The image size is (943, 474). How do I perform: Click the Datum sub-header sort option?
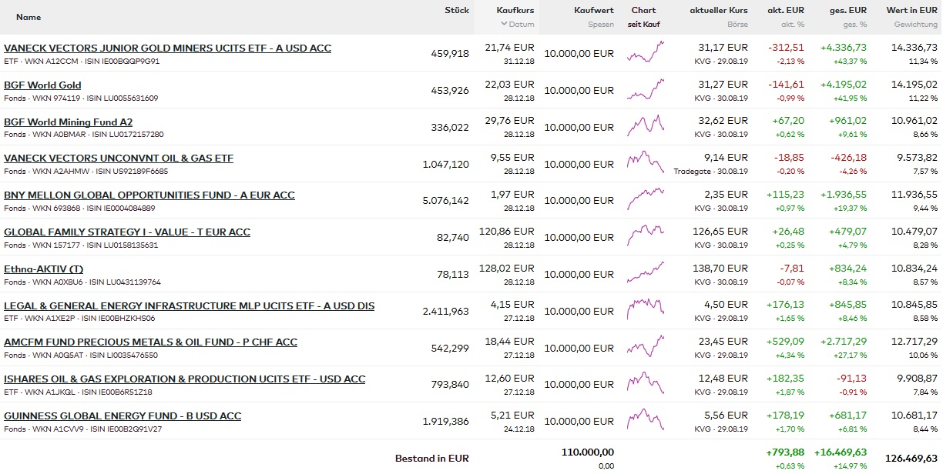point(522,25)
